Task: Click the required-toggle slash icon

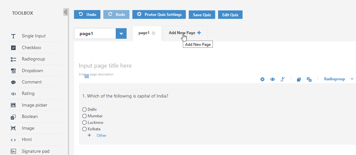Action: tap(283, 79)
